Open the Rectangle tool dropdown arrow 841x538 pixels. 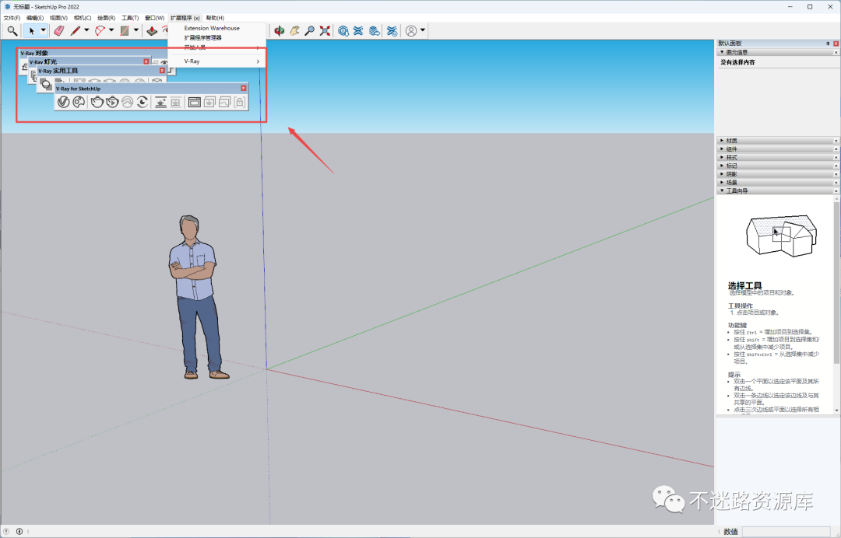135,30
